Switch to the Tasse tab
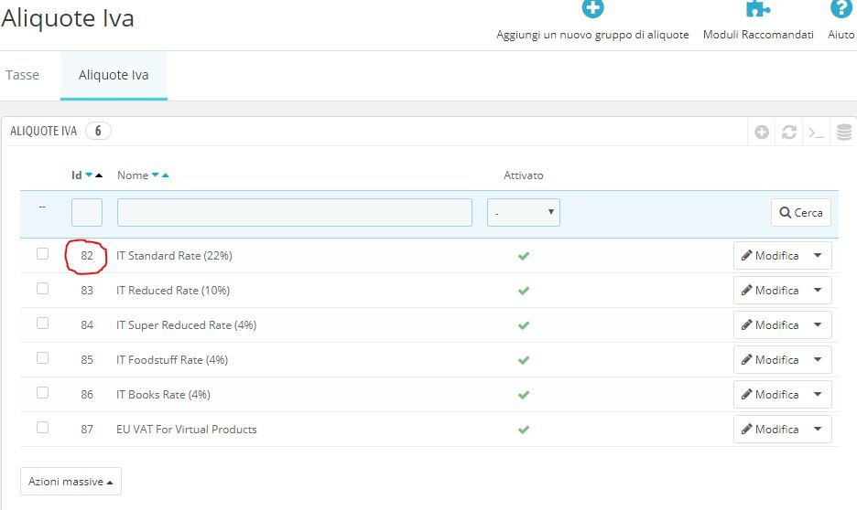This screenshot has height=510, width=857. pyautogui.click(x=23, y=75)
